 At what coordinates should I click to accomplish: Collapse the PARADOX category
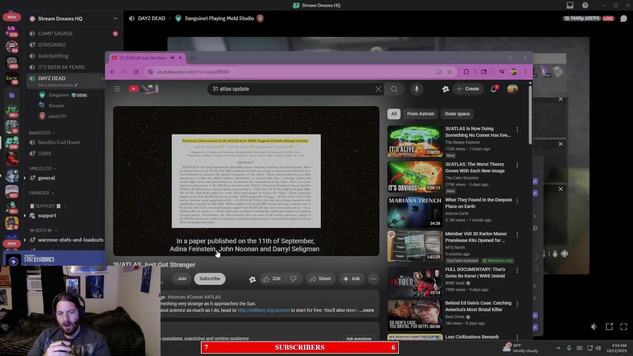point(42,193)
